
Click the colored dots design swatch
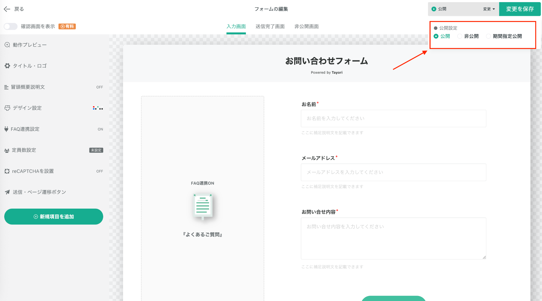(x=98, y=108)
